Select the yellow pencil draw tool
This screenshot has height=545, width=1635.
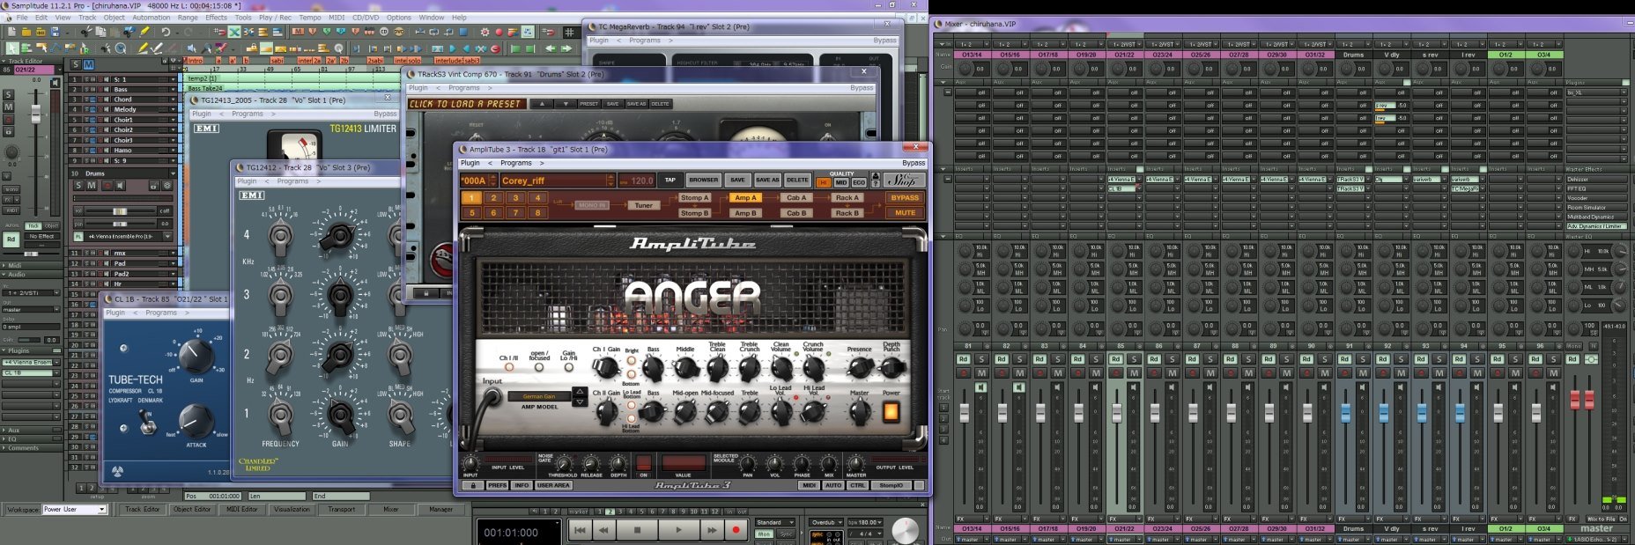[x=143, y=48]
